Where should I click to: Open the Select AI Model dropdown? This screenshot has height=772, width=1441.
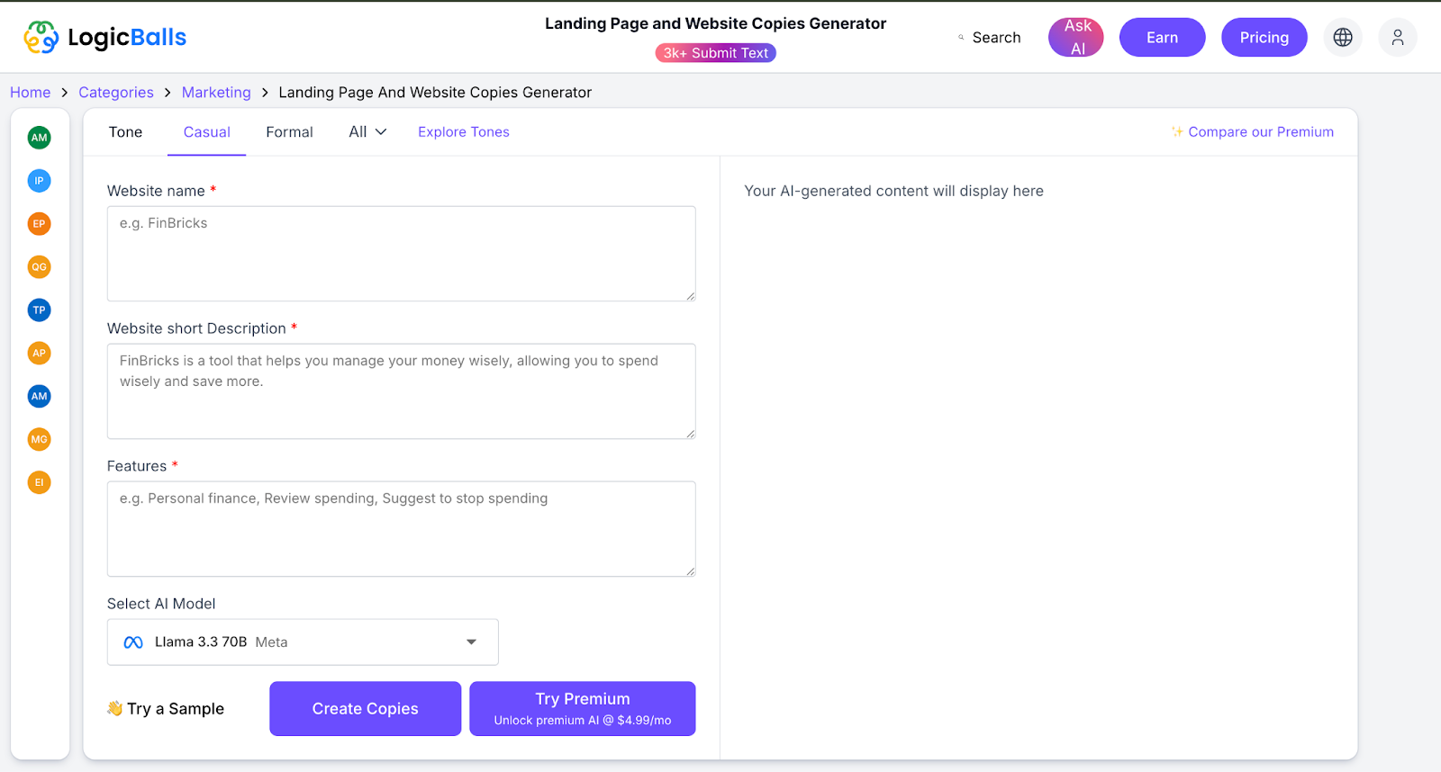point(303,642)
